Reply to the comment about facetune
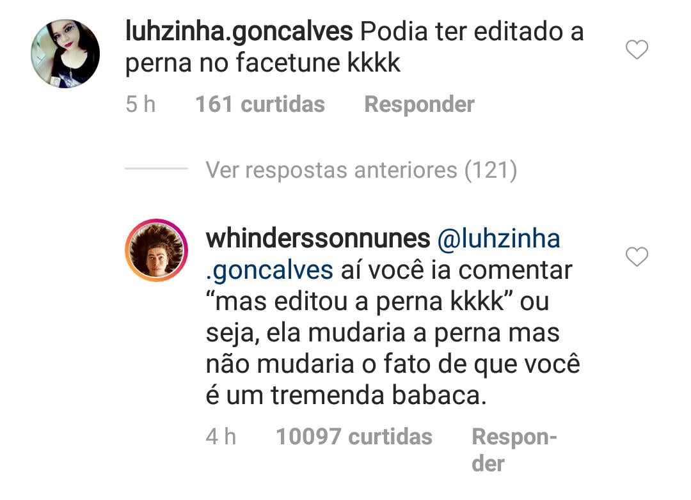 [419, 105]
